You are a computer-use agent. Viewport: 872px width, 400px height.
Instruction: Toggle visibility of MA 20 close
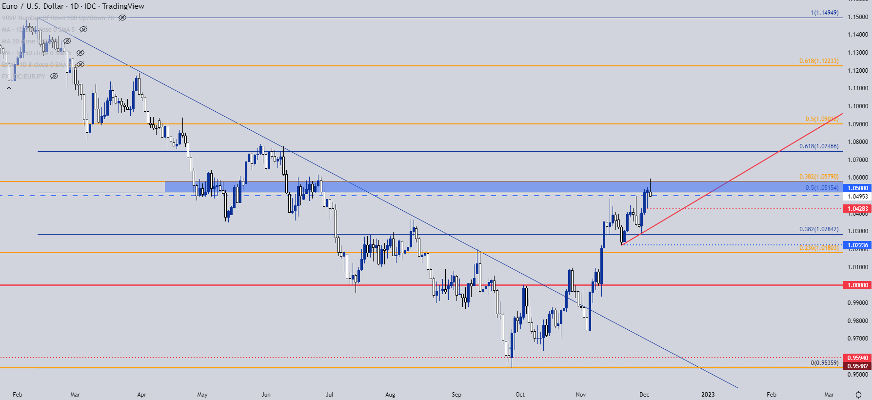[67, 41]
